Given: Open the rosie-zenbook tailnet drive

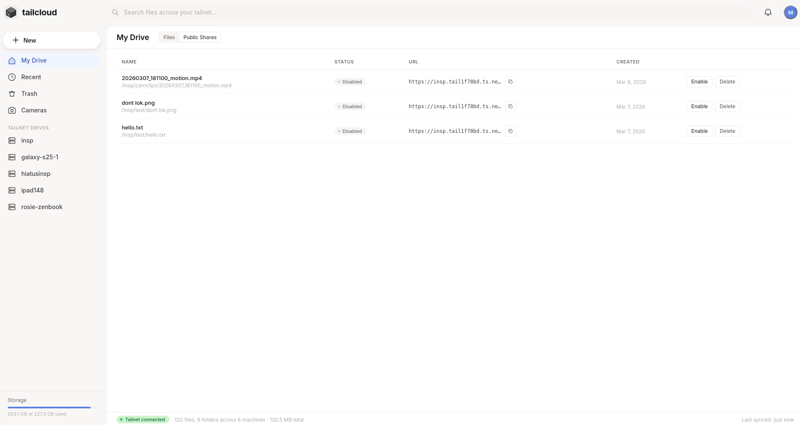Looking at the screenshot, I should (52, 207).
